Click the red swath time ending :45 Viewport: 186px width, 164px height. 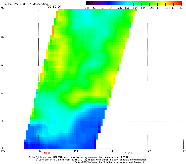[47, 153]
